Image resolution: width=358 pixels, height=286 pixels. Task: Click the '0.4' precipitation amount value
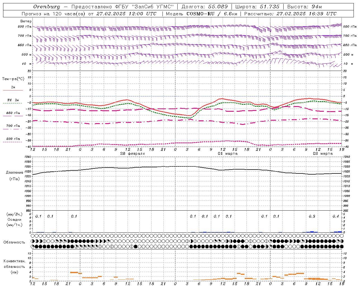(x=336, y=216)
